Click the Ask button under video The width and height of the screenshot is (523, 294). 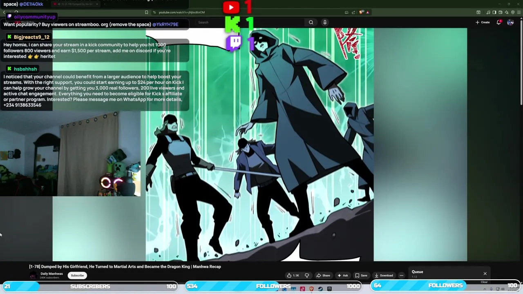[x=342, y=275]
